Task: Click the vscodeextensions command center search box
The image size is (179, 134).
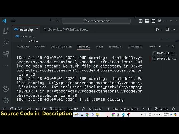Action: coord(96,21)
